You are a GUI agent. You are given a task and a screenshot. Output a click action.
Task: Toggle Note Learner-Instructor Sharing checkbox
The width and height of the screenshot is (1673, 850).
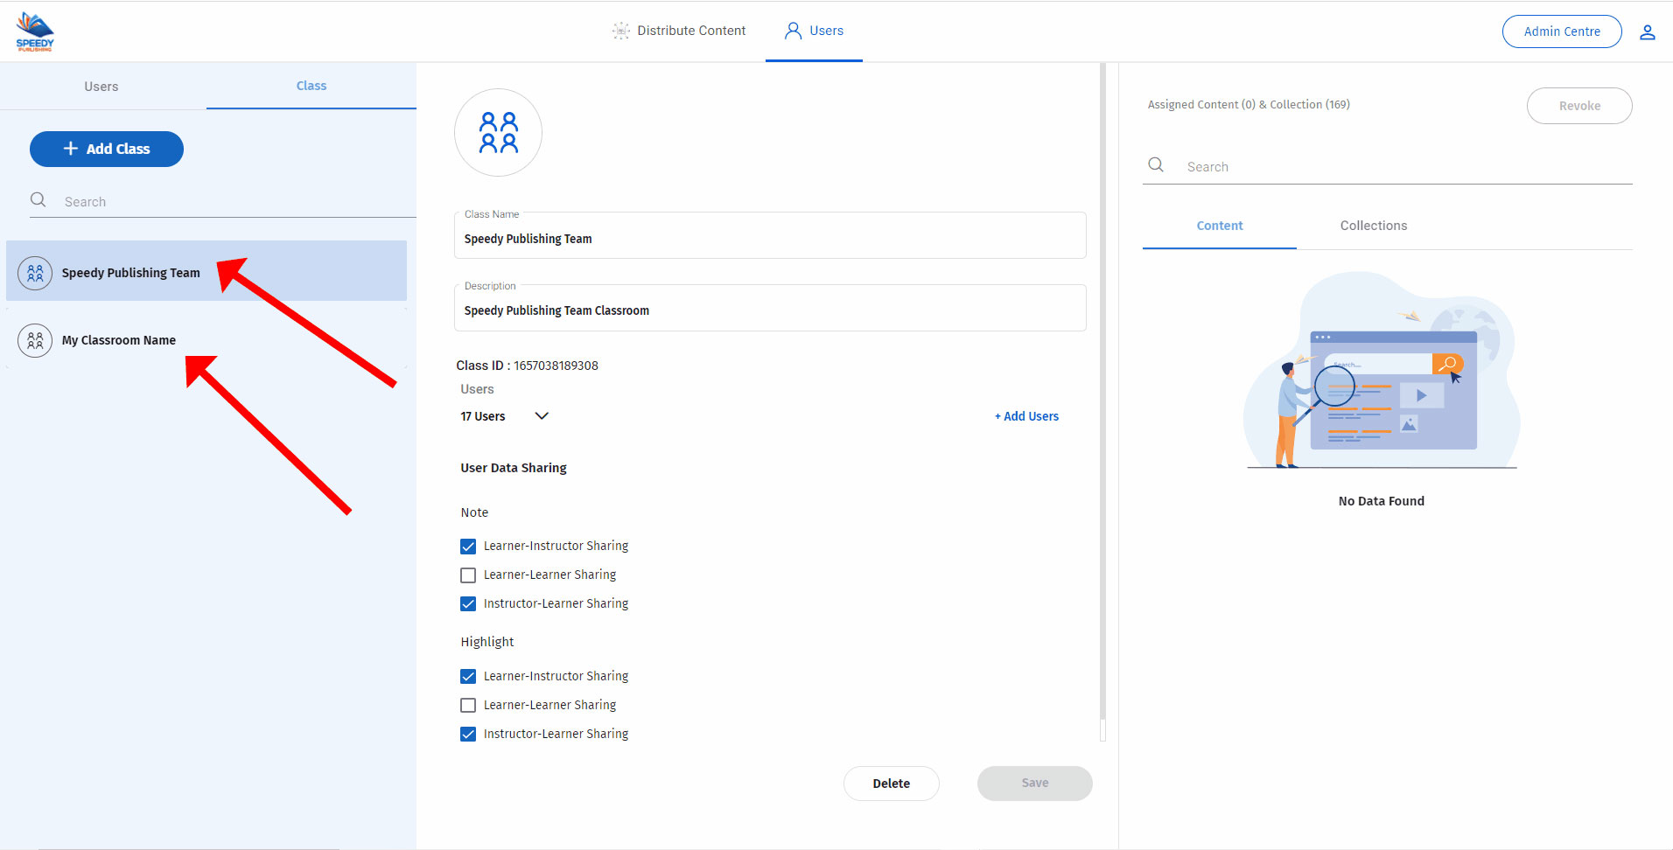tap(468, 547)
